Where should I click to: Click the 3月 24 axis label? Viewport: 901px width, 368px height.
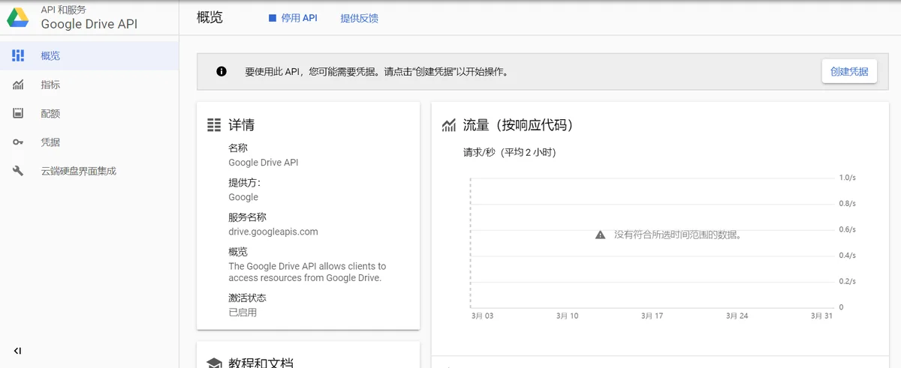click(737, 316)
